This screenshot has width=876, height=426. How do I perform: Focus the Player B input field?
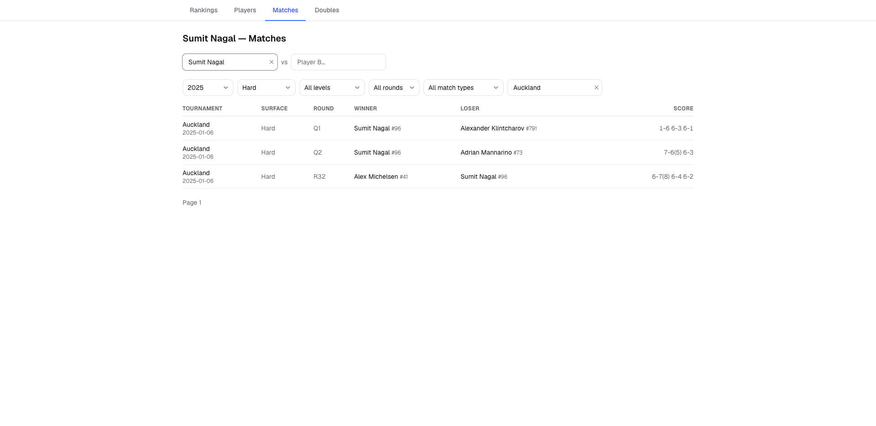point(339,62)
